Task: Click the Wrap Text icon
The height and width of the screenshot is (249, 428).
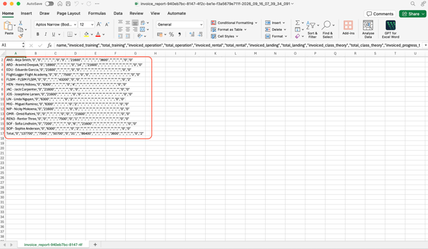Action: point(142,22)
